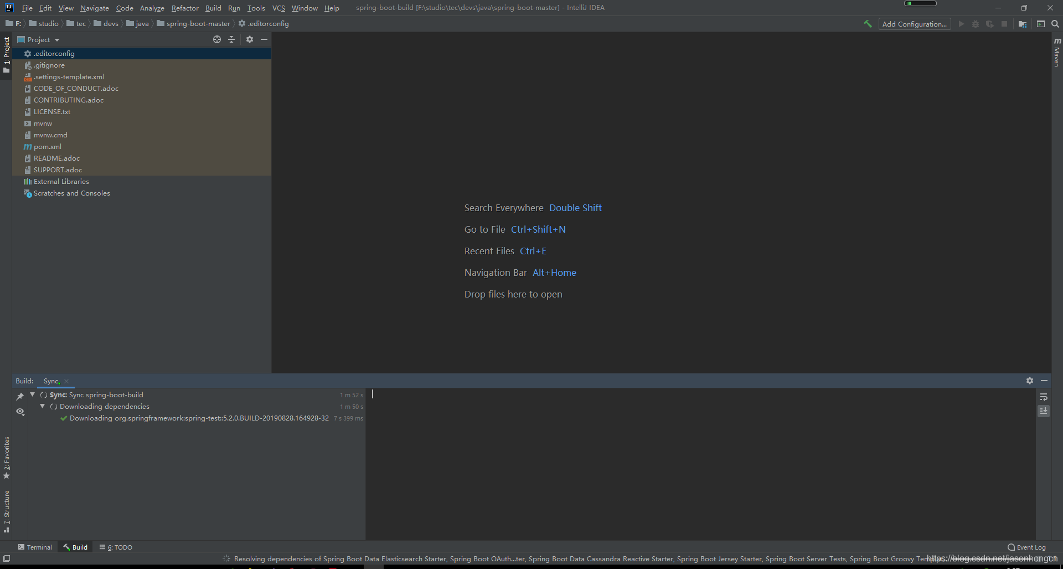Open the TODO tool window
The width and height of the screenshot is (1063, 569).
coord(116,547)
